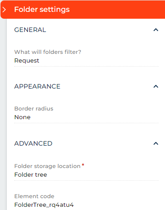165x210 pixels.
Task: Open the Request filter dropdown
Action: 86,61
